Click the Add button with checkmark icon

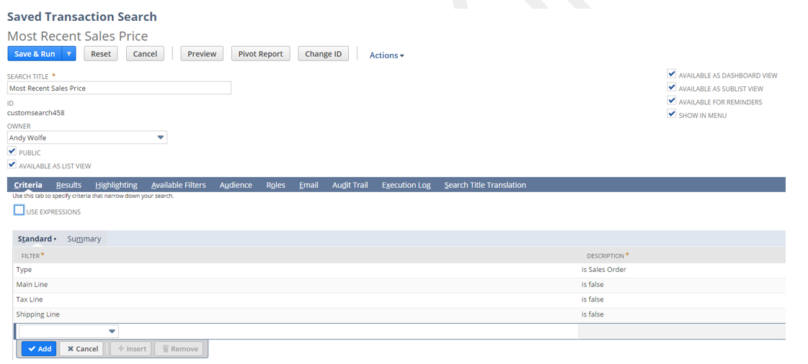pyautogui.click(x=39, y=349)
